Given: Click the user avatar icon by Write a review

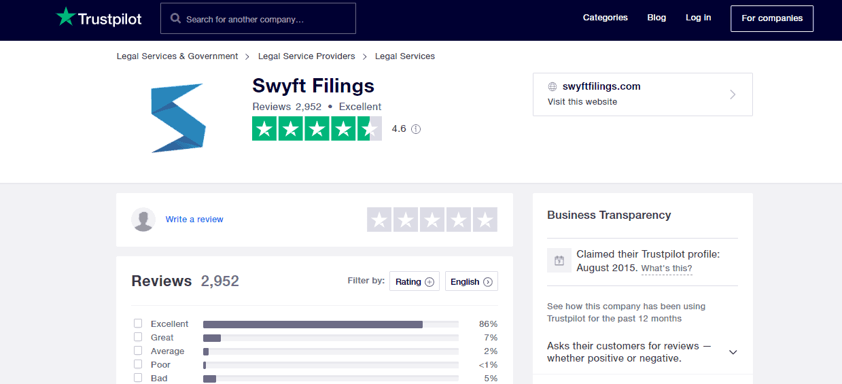Looking at the screenshot, I should click(143, 220).
